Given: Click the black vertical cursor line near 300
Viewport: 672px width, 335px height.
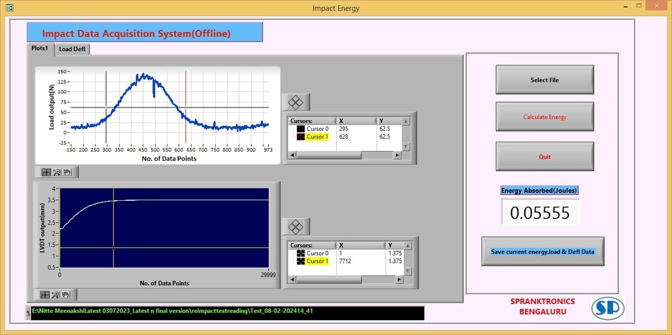Looking at the screenshot, I should click(106, 107).
